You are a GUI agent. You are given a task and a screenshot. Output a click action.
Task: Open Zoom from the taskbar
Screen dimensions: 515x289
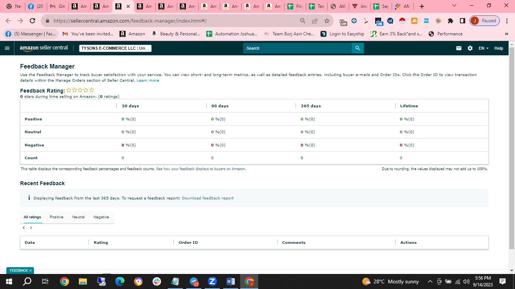pyautogui.click(x=212, y=281)
